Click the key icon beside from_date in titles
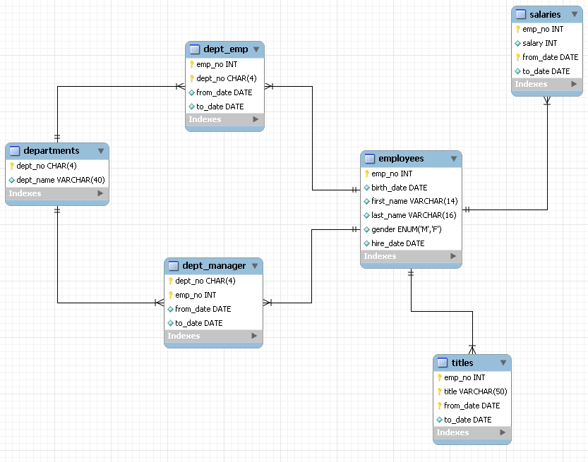 tap(440, 406)
